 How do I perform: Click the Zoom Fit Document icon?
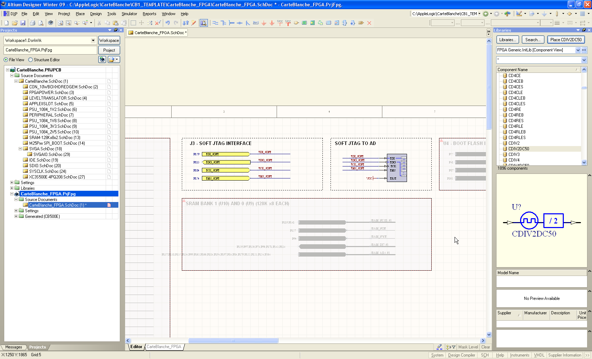click(x=60, y=23)
